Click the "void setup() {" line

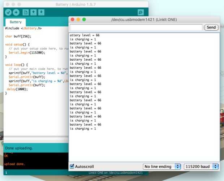point(17,44)
